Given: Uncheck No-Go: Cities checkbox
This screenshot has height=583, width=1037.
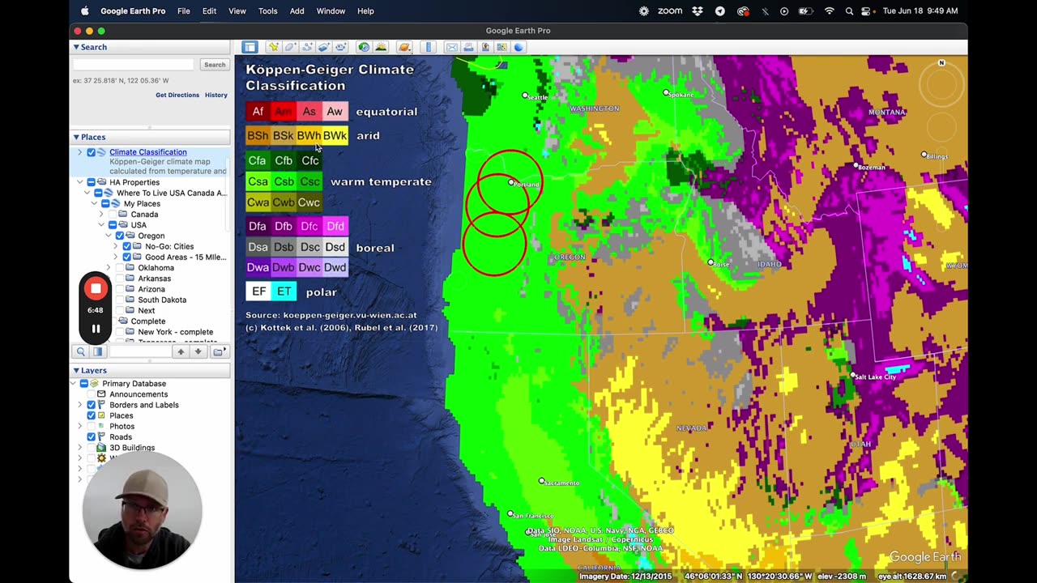Looking at the screenshot, I should tap(126, 246).
